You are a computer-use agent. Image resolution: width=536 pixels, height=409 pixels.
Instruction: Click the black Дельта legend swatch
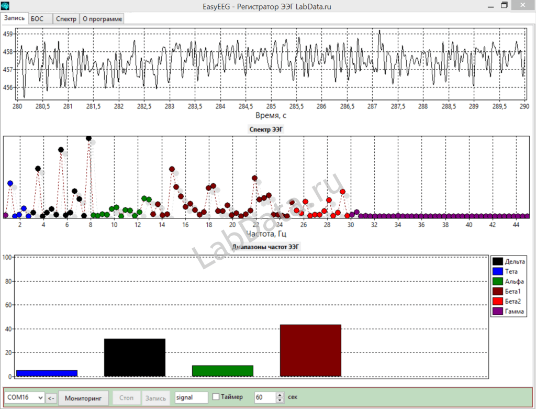[498, 262]
